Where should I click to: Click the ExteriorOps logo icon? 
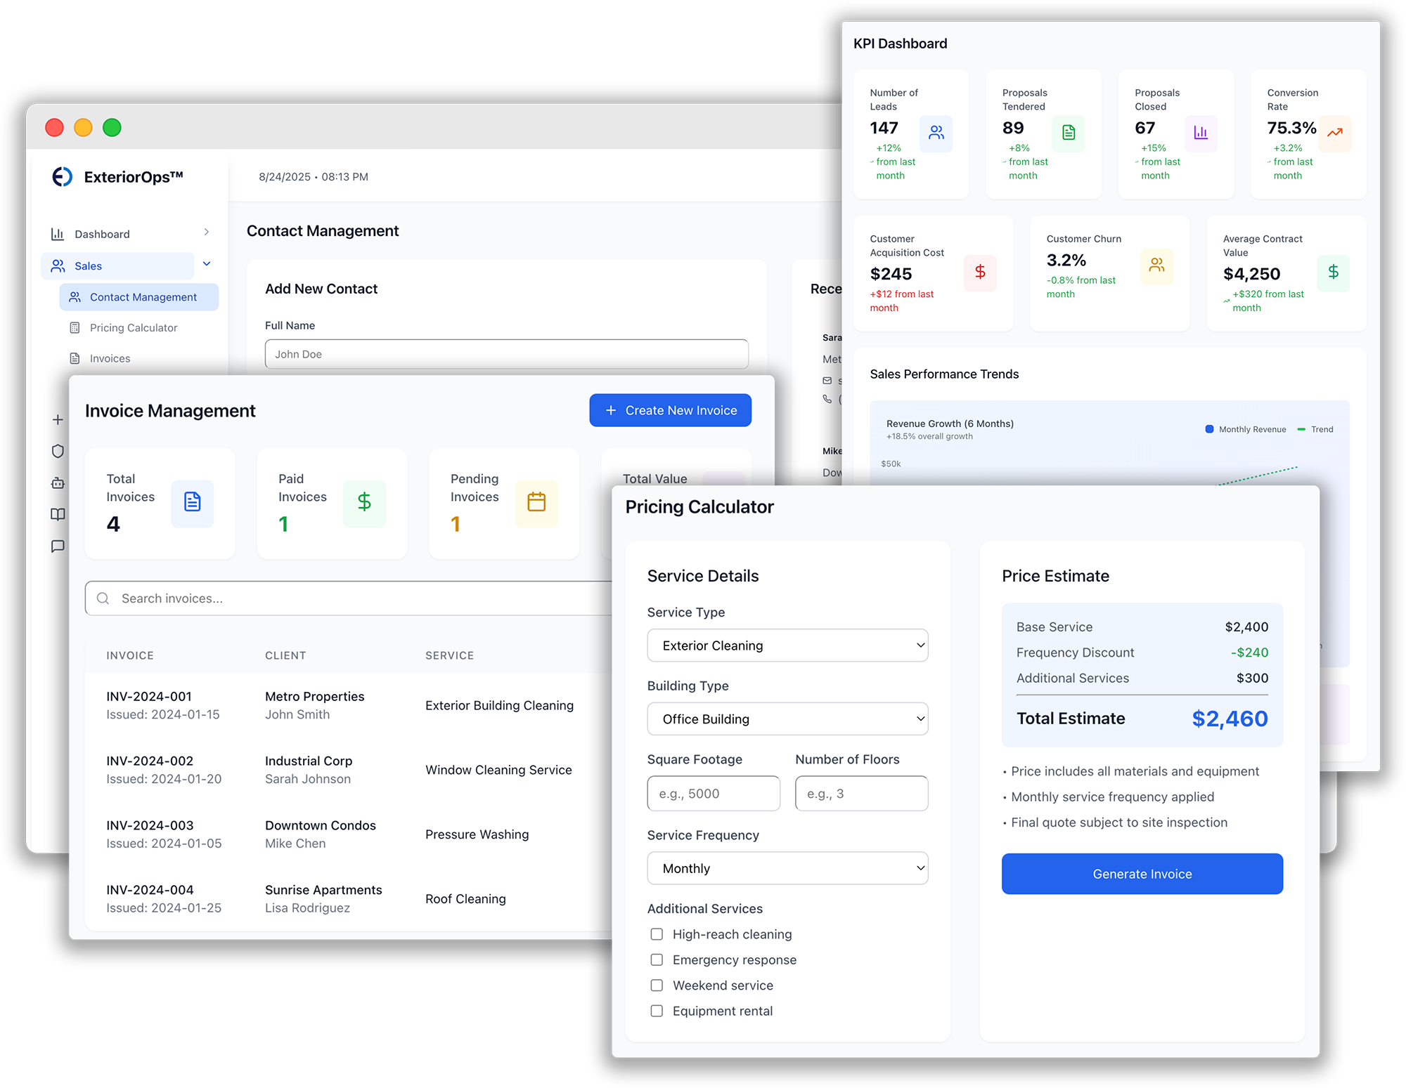(63, 176)
